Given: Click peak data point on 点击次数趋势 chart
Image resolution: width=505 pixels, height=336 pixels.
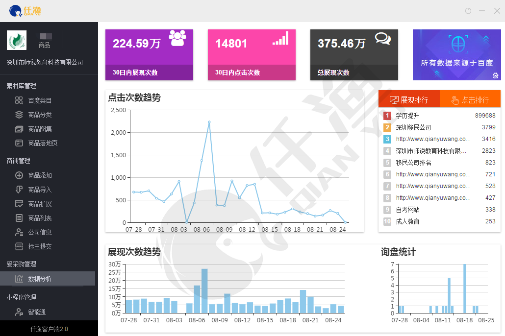Looking at the screenshot, I should point(209,122).
